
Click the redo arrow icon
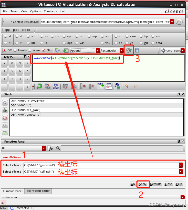[135, 86]
